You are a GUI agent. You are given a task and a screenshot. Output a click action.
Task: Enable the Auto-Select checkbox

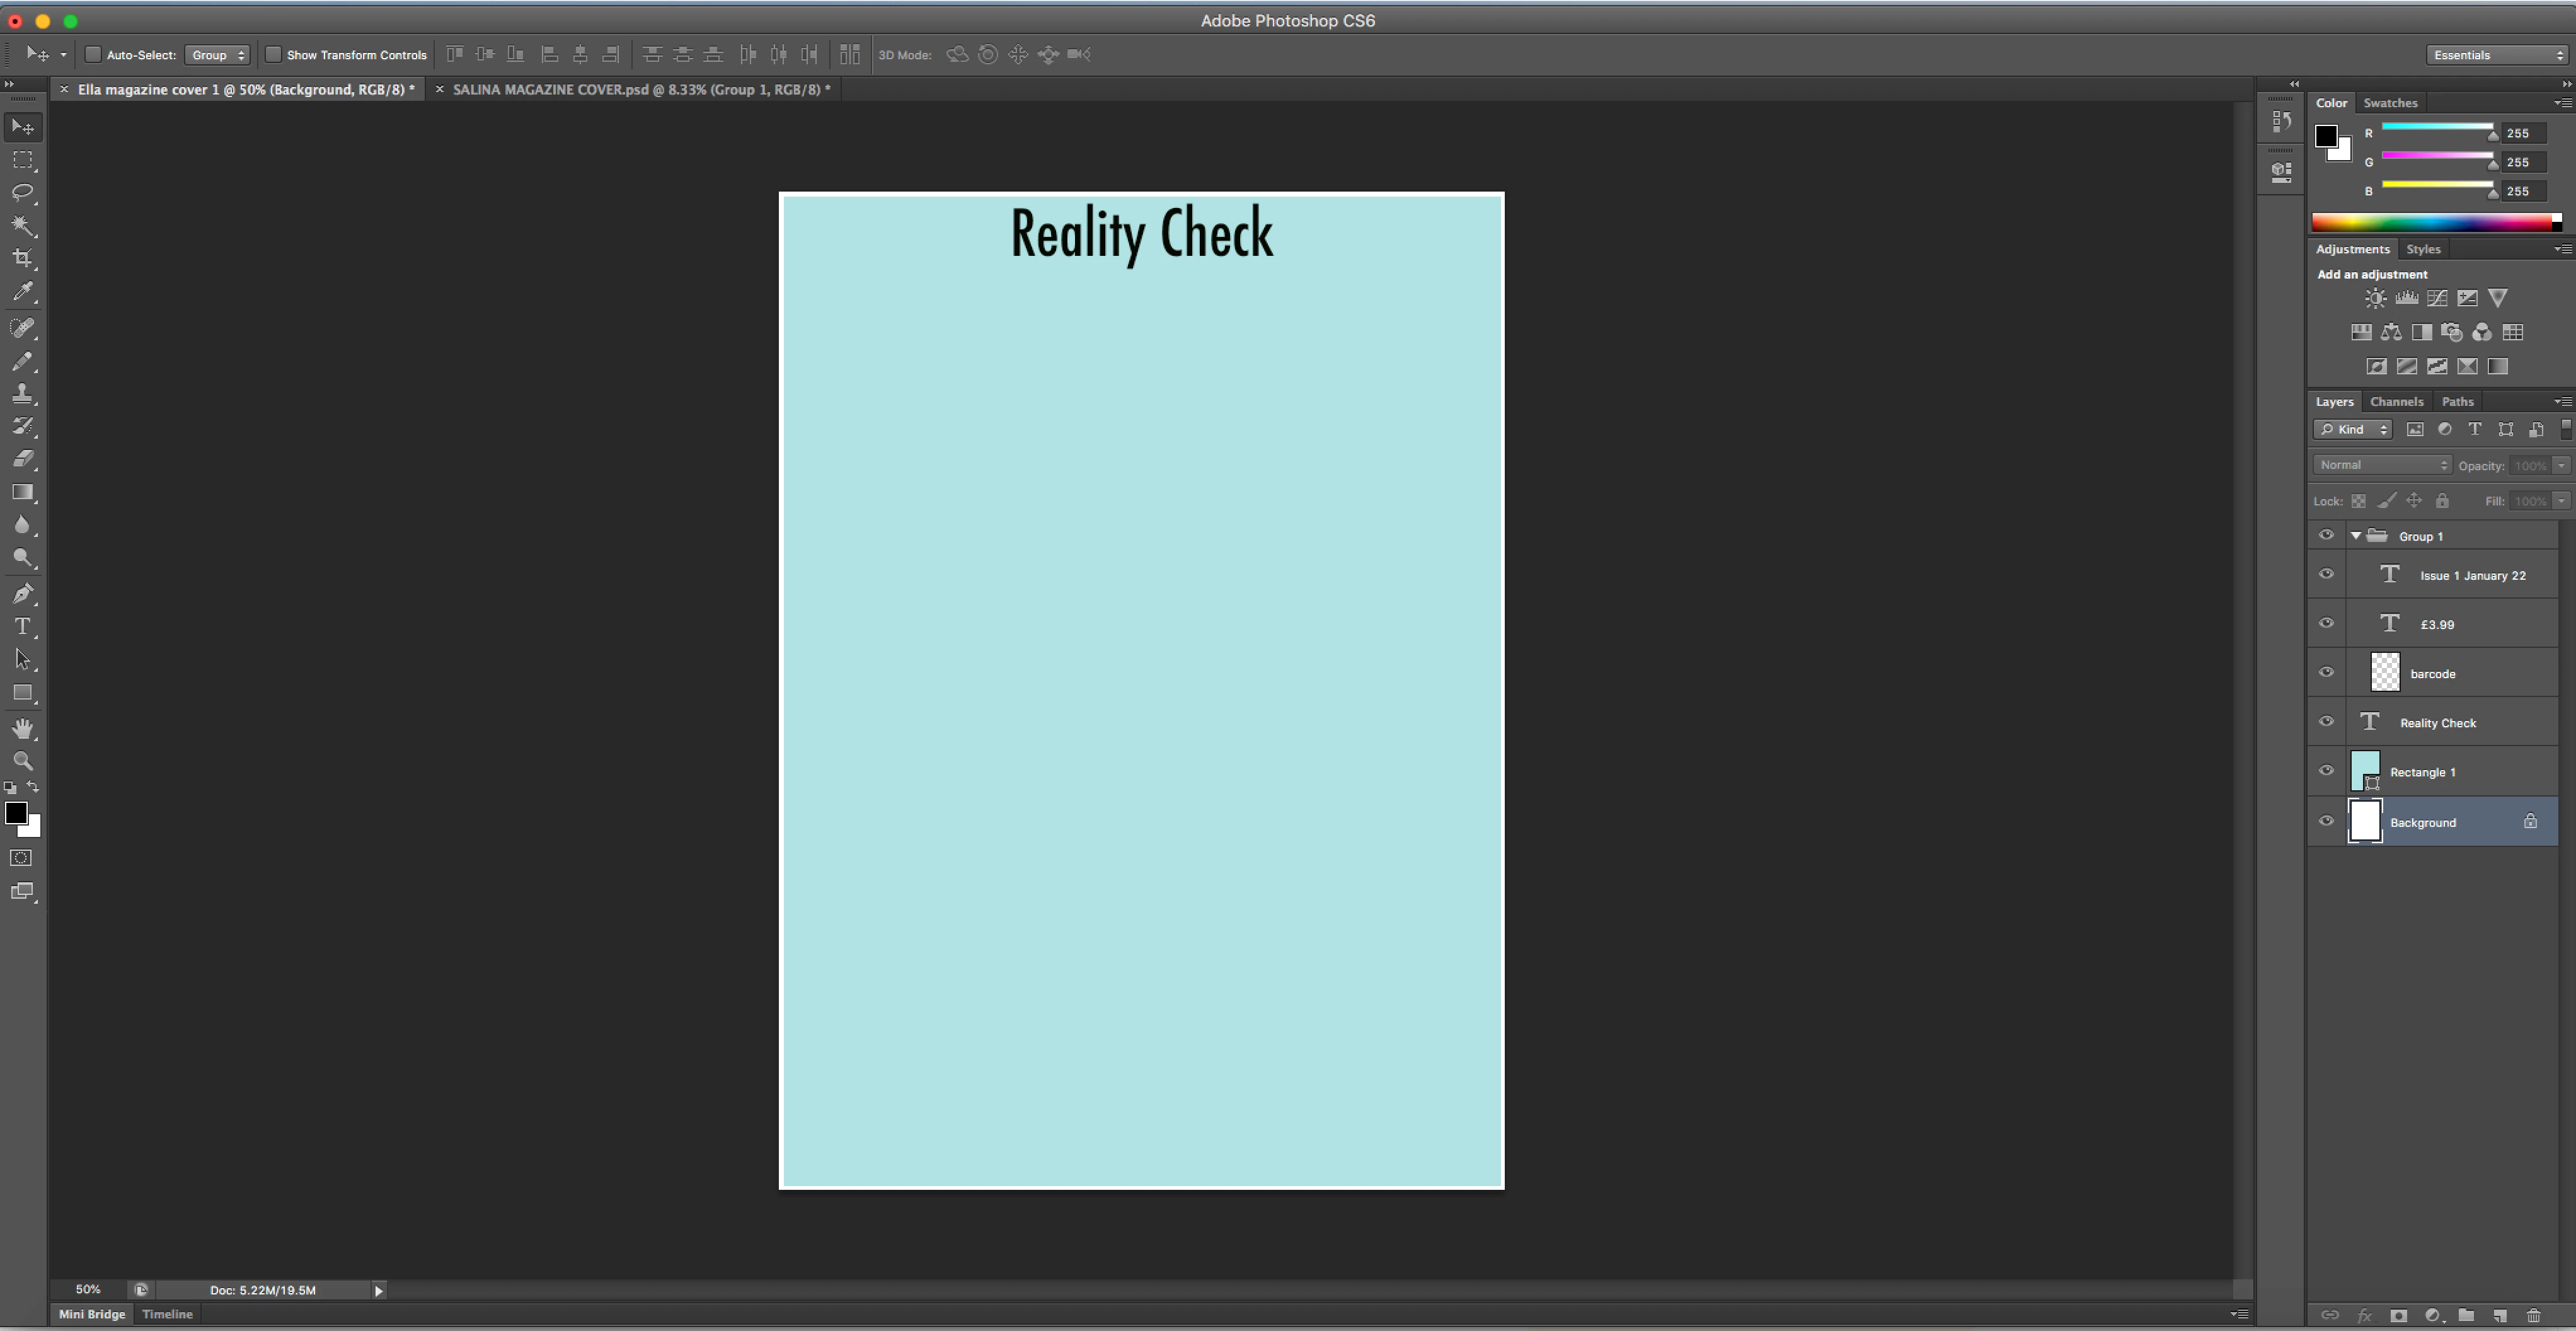93,55
